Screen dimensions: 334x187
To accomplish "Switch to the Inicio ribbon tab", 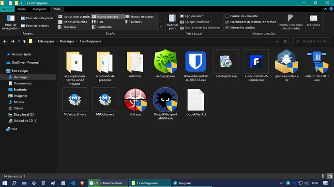I will point(22,9).
